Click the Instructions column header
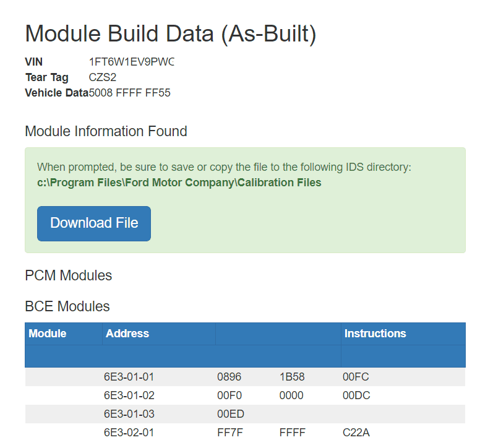The height and width of the screenshot is (440, 480). [375, 334]
